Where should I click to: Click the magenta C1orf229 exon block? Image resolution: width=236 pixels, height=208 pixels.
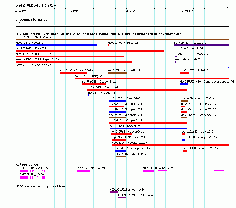point(83,171)
